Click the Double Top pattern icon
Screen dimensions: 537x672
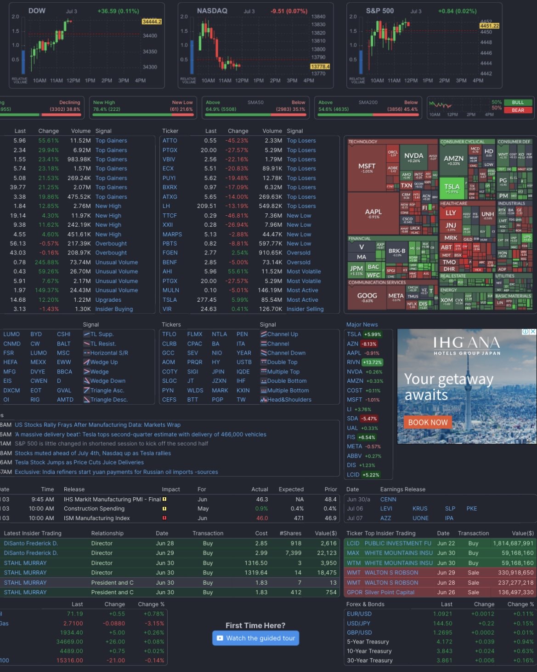[264, 362]
